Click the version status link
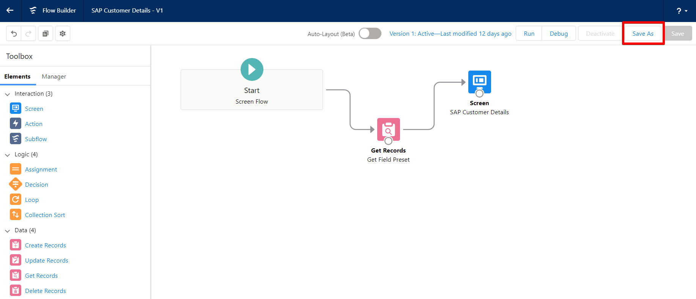The width and height of the screenshot is (696, 299). (x=450, y=33)
